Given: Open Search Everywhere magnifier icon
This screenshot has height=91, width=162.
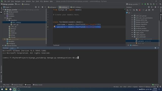Looking at the screenshot, I should coord(160,4).
